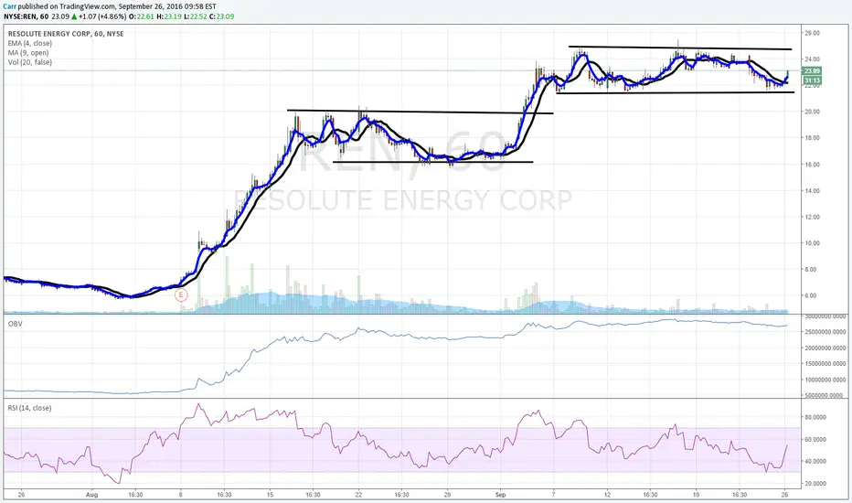Click the 60.0000 RSI axis label
The image size is (852, 503).
[815, 439]
